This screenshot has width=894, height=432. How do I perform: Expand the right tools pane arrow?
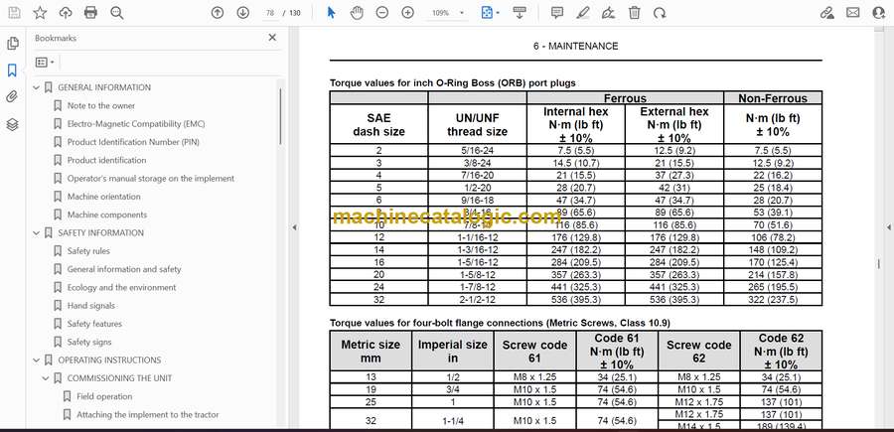coord(888,227)
